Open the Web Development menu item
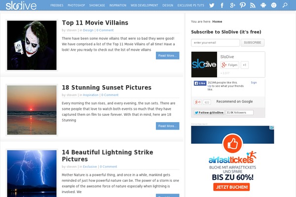296x197 pixels. [x=144, y=5]
